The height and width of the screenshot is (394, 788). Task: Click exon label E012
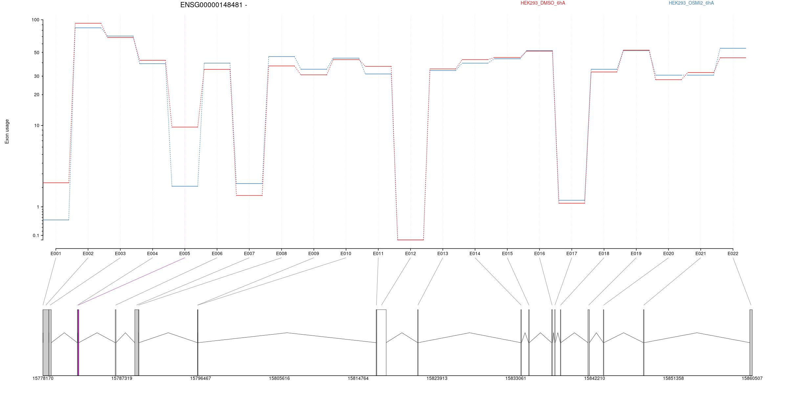click(x=410, y=253)
